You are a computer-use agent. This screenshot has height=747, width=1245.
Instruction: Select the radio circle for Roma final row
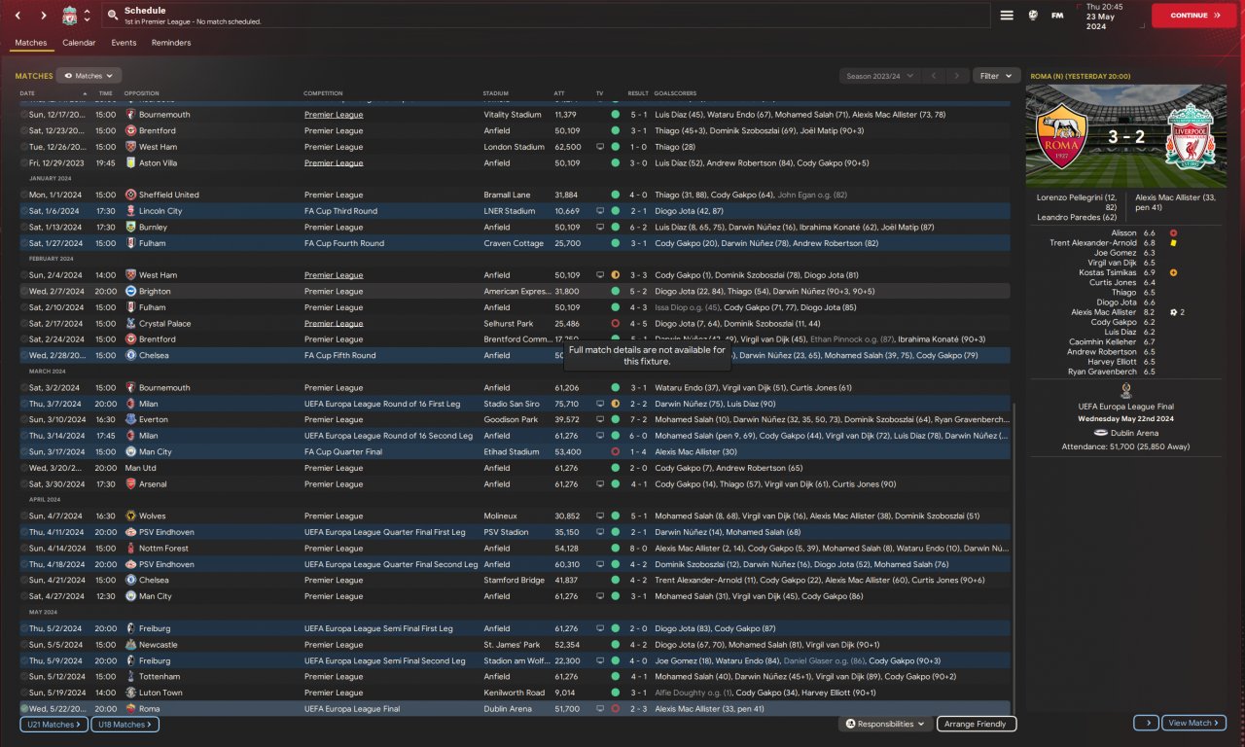(24, 709)
